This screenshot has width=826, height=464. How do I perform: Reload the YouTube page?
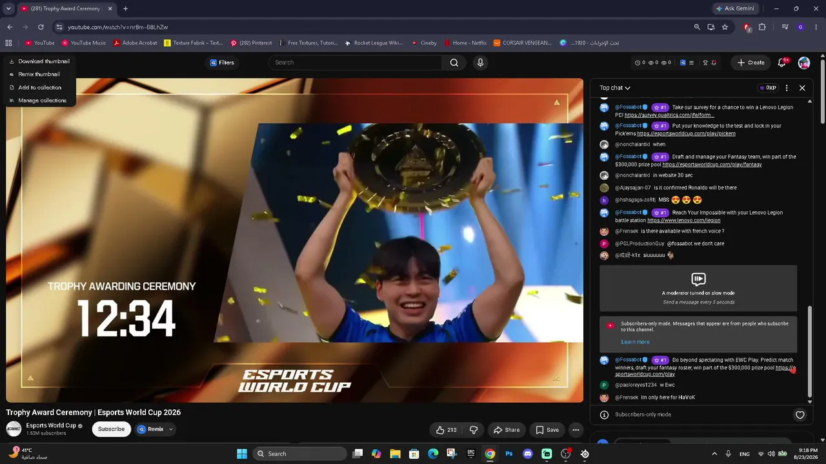pos(41,27)
